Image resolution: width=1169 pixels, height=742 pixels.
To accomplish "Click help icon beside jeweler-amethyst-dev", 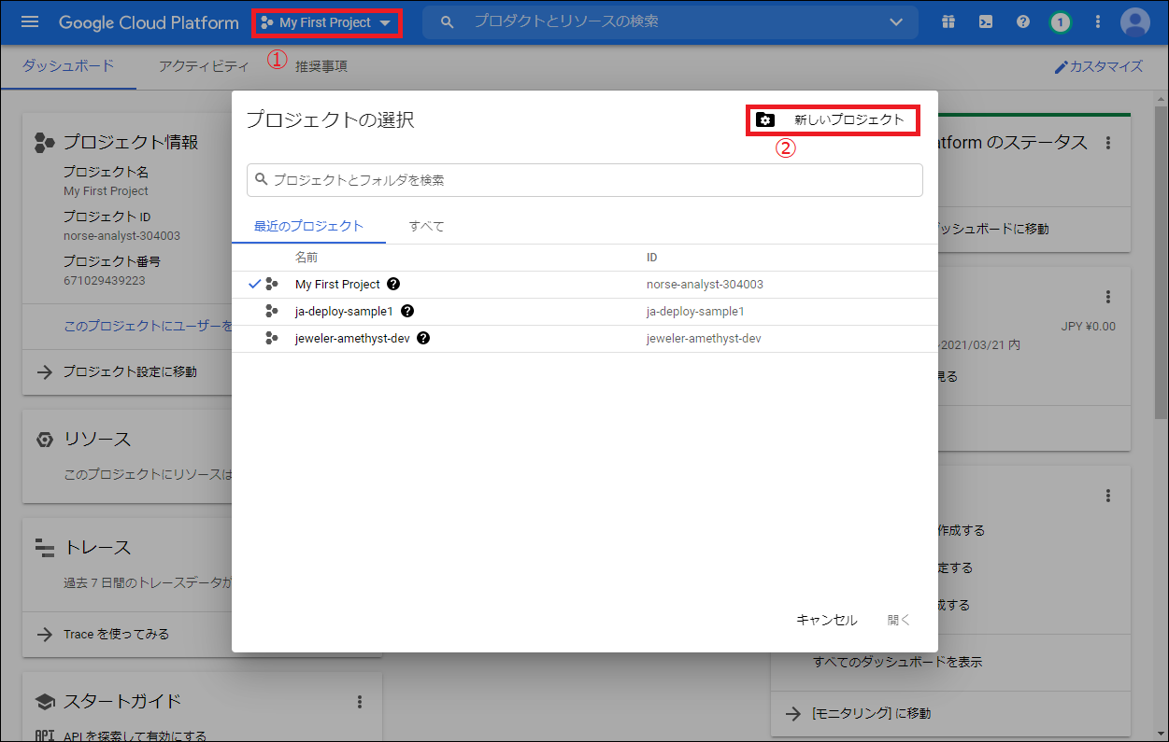I will (423, 339).
